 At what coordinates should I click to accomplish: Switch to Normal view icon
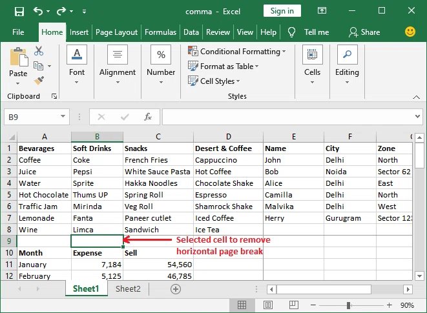point(242,305)
